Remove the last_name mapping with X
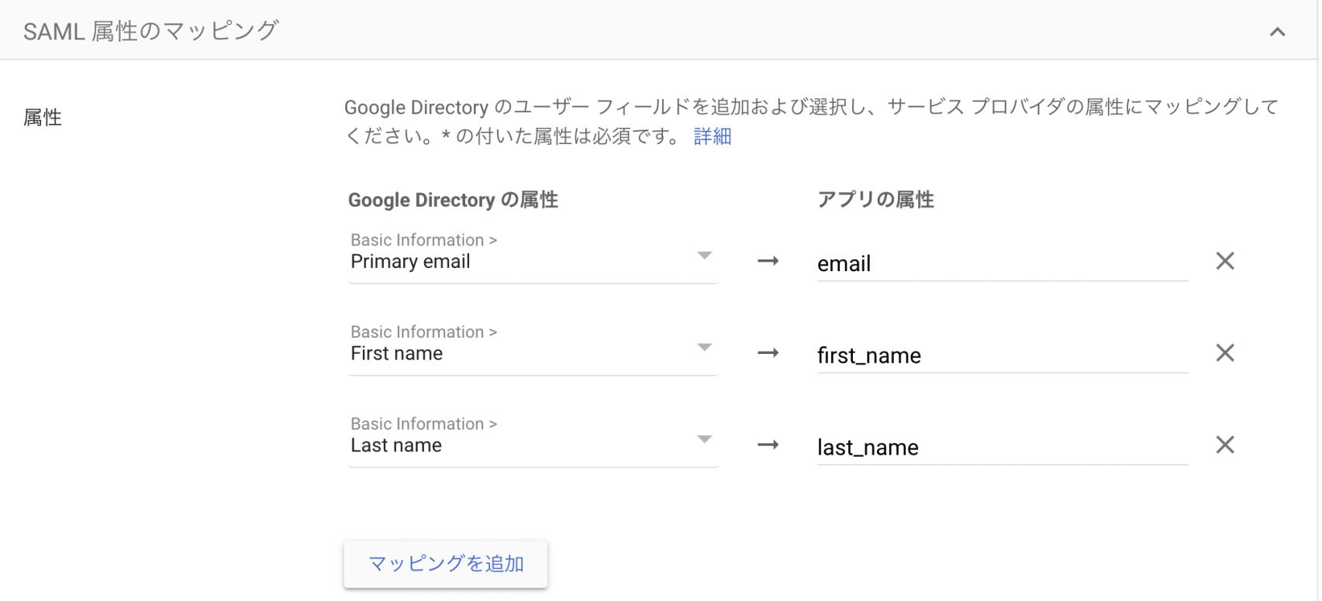This screenshot has width=1322, height=601. 1225,445
